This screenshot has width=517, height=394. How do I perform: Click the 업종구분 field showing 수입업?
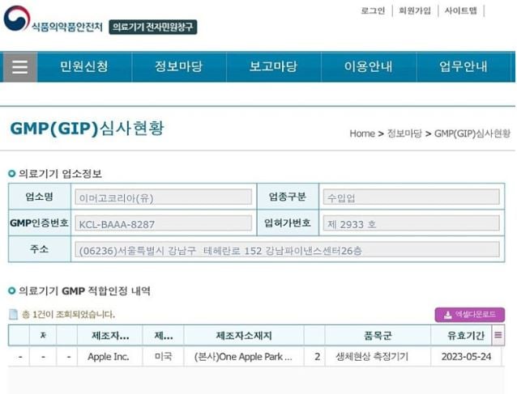click(411, 197)
